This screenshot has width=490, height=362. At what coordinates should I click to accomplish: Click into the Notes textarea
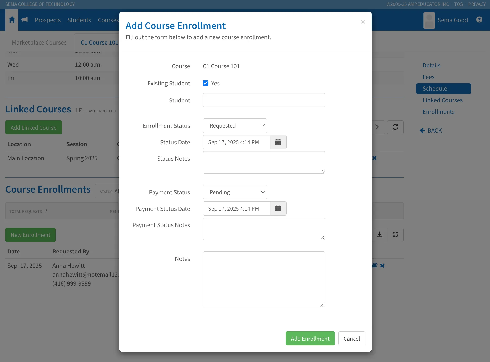coord(264,279)
